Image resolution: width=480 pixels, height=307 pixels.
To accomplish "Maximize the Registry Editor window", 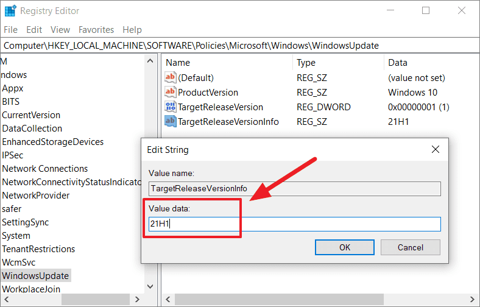I will 426,10.
